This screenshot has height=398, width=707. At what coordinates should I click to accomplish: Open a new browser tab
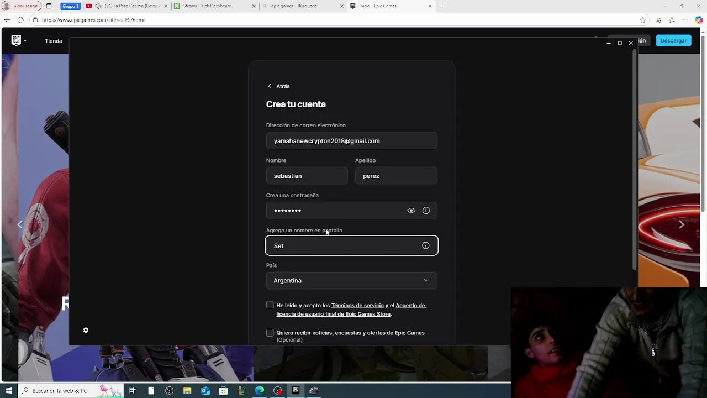coord(442,6)
